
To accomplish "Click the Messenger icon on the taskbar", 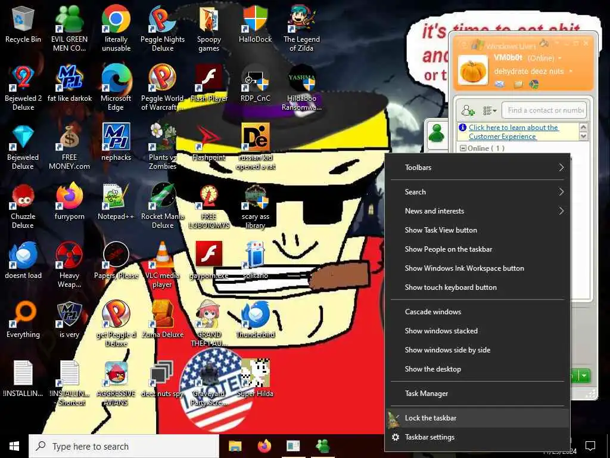I will 322,446.
